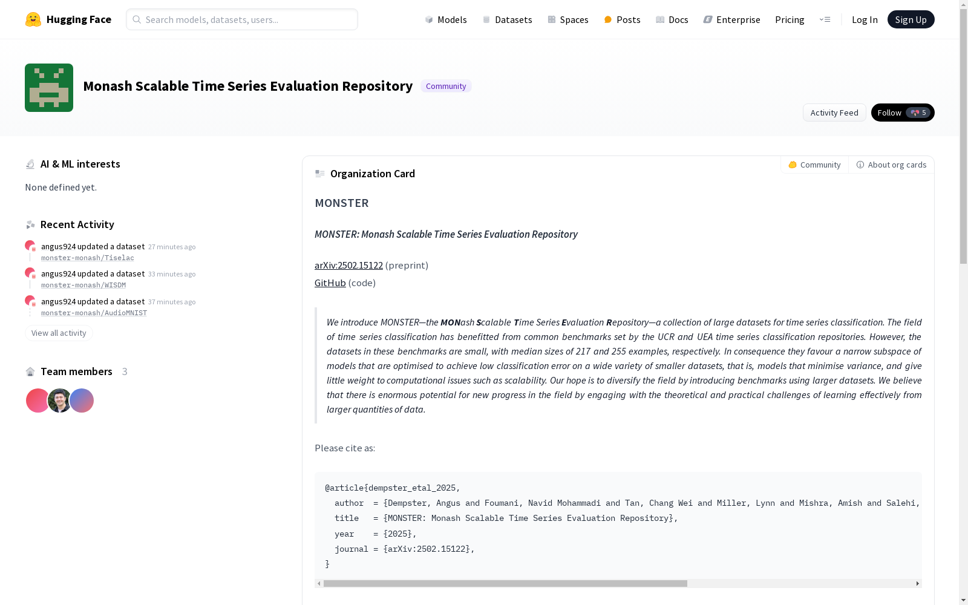Go to the Pricing page
This screenshot has height=605, width=968.
[x=790, y=19]
